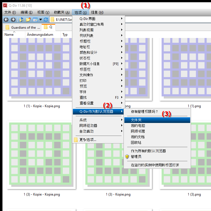211x211 pixels.
Task: Expand 状态栏 submenu
Action: coord(99,58)
